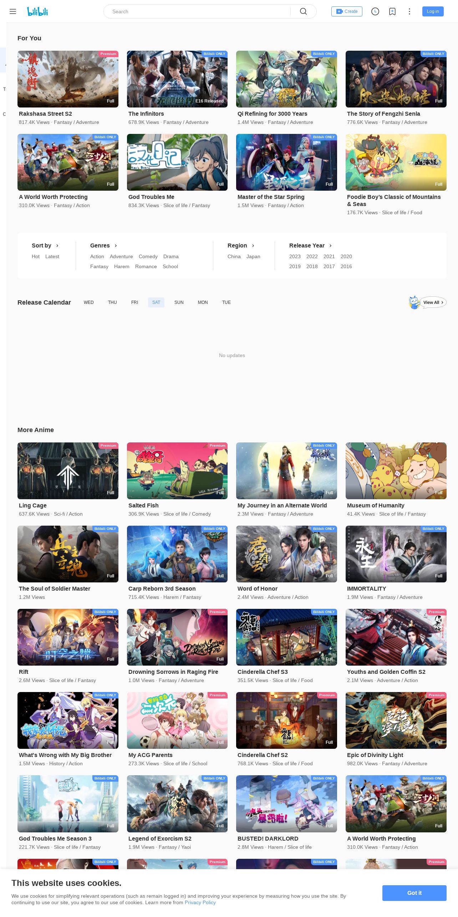Open Foodie Boy's Classic of Mountains title
The width and height of the screenshot is (458, 917).
pyautogui.click(x=394, y=200)
